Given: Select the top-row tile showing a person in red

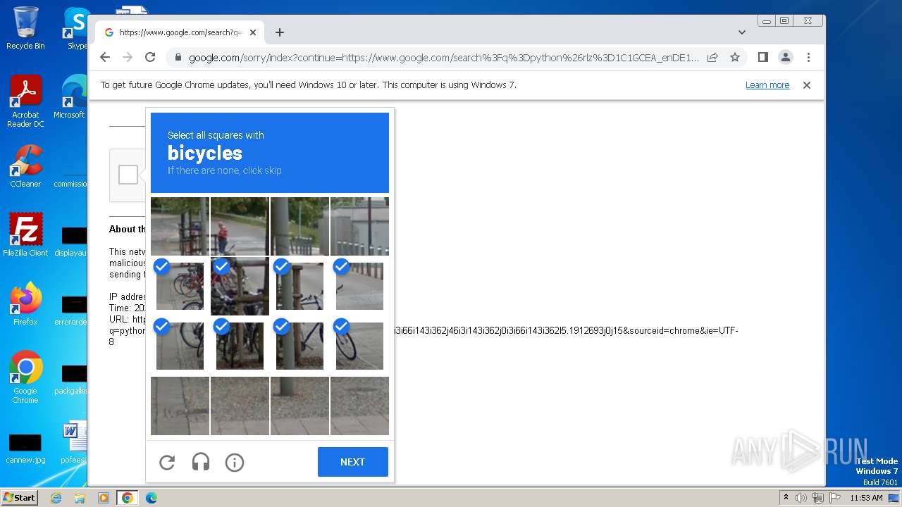Looking at the screenshot, I should [x=240, y=226].
